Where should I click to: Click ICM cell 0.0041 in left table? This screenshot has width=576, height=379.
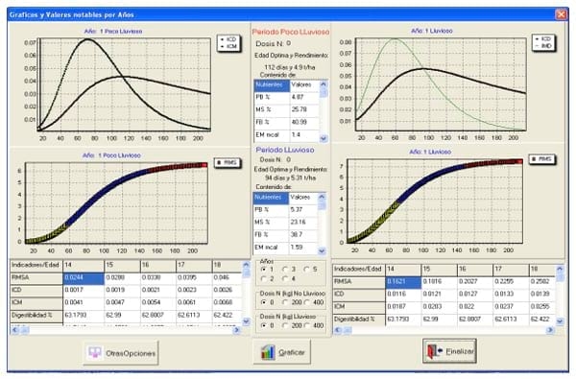click(x=84, y=302)
